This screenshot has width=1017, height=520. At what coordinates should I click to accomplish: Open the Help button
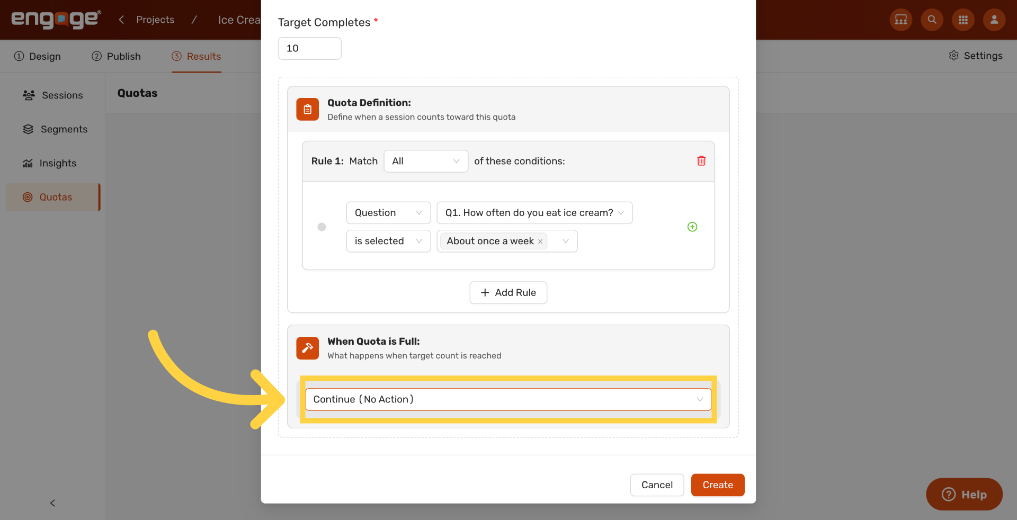(x=964, y=495)
